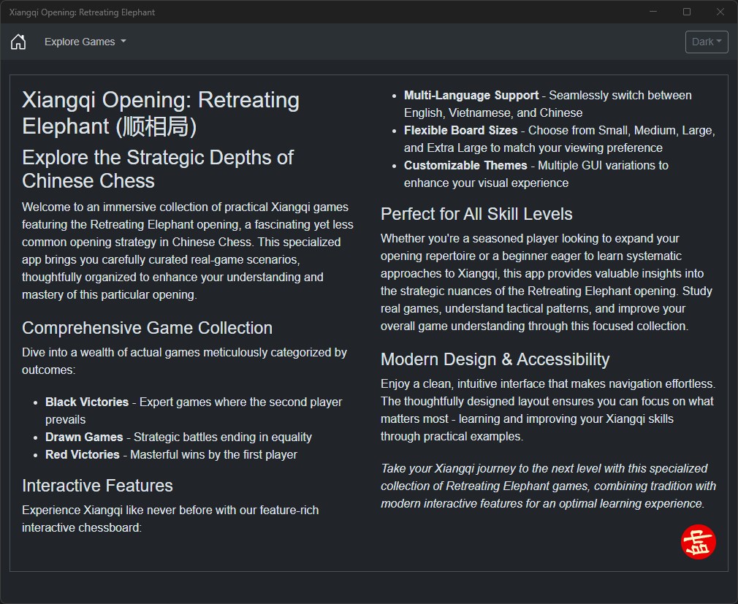Select the Explore the Strategic Depths heading

[158, 169]
